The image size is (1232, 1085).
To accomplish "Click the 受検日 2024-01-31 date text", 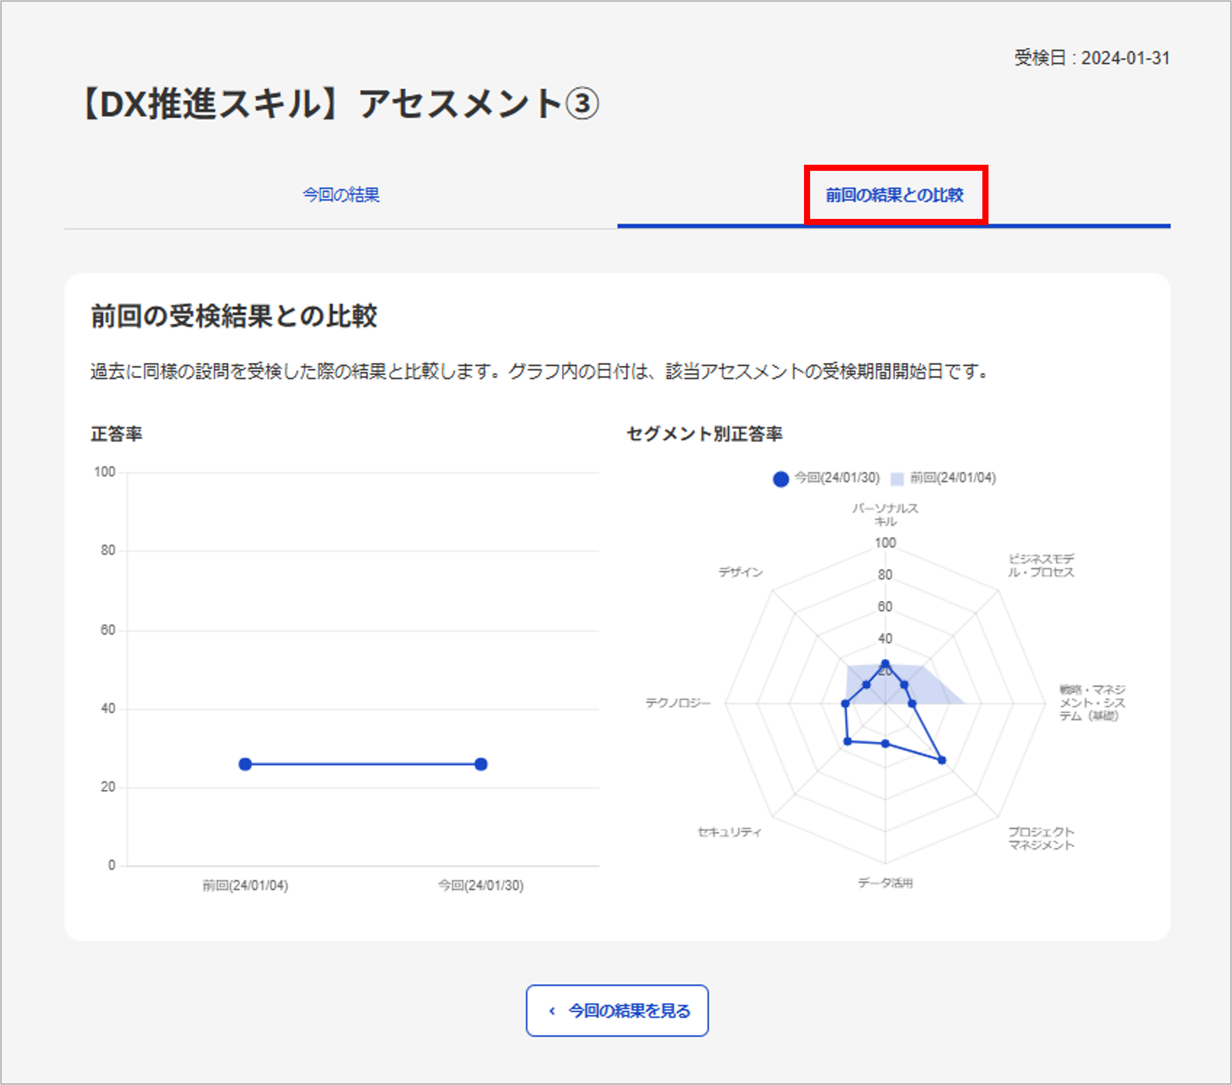I will tap(1092, 59).
